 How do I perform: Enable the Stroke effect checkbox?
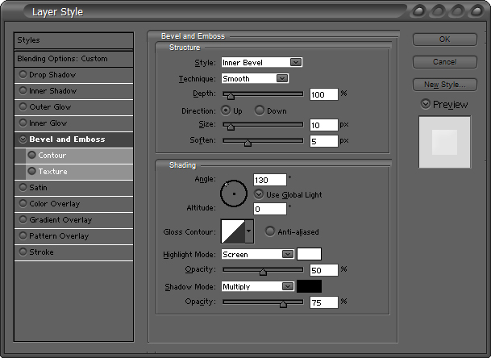[x=23, y=252]
